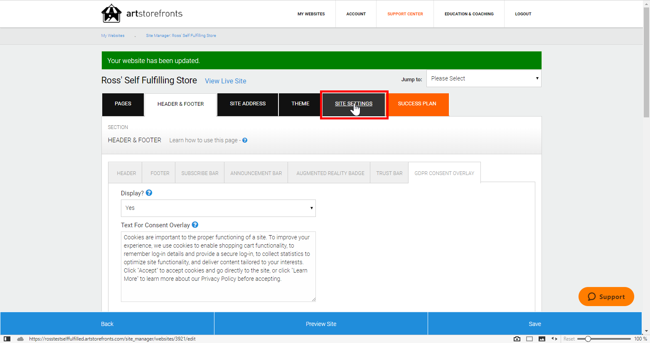Click the image toggle icon in status bar
This screenshot has height=343, width=650.
click(x=542, y=339)
